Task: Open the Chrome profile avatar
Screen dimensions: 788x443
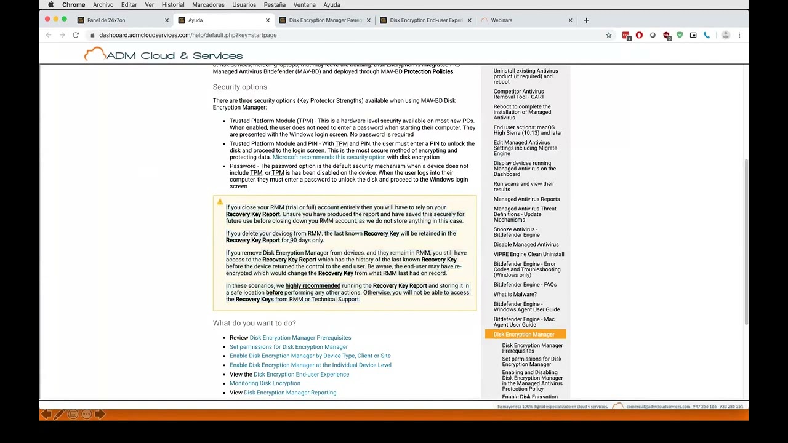Action: coord(725,35)
